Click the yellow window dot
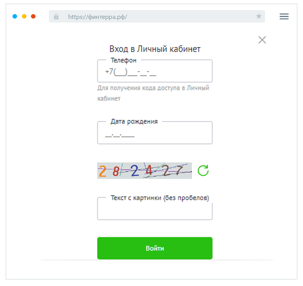 point(24,17)
